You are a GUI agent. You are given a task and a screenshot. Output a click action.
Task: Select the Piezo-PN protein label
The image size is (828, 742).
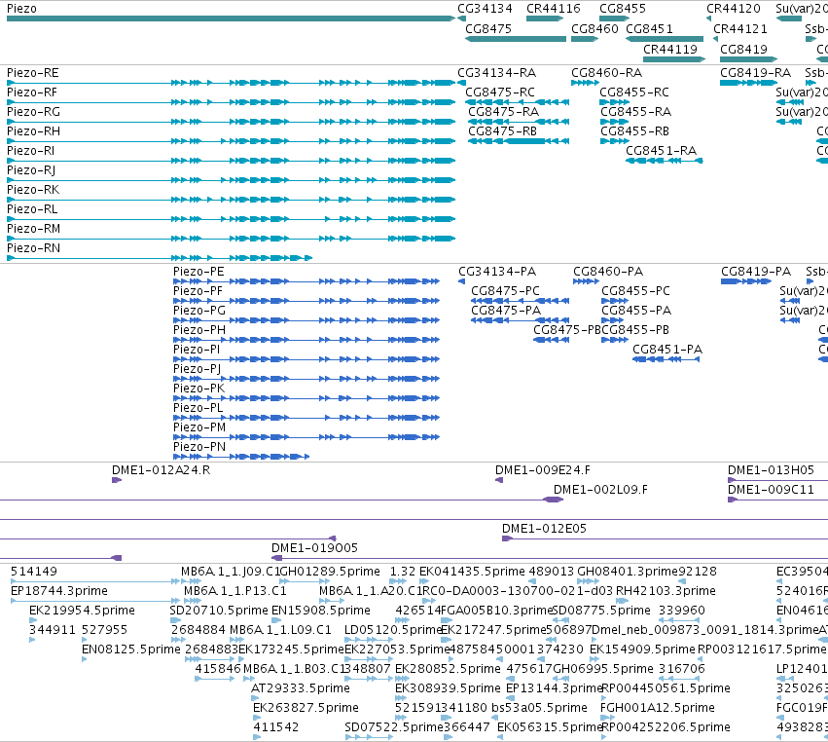coord(199,447)
